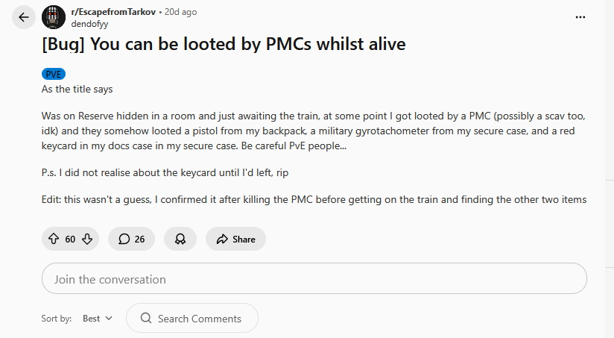Viewport: 614px width, 338px height.
Task: Click the 20d ago timestamp
Action: pos(180,12)
